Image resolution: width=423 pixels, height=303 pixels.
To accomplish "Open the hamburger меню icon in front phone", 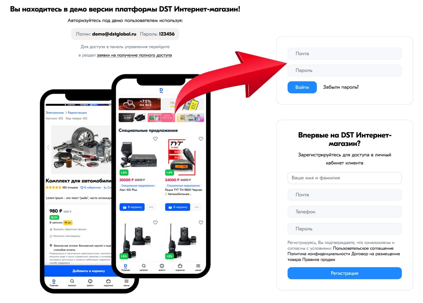I will coord(198,266).
